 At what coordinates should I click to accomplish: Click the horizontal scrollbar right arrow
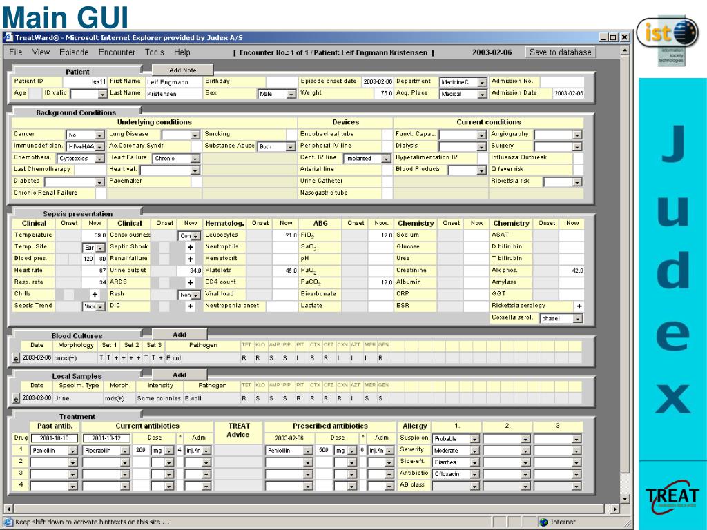click(x=615, y=509)
